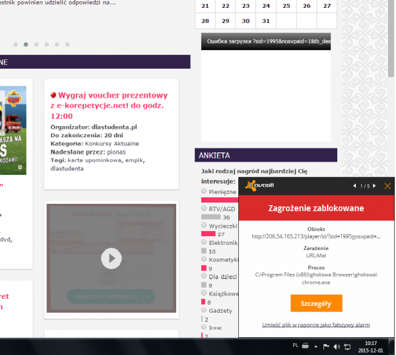Play the video in the promo box

coord(111,258)
